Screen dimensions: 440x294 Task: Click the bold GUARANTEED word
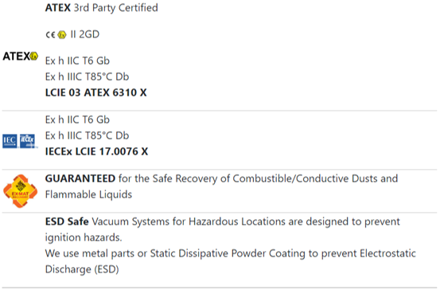coord(80,178)
